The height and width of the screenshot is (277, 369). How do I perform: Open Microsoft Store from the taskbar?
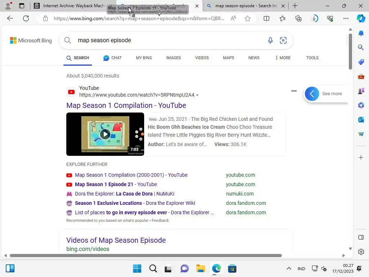(232, 268)
